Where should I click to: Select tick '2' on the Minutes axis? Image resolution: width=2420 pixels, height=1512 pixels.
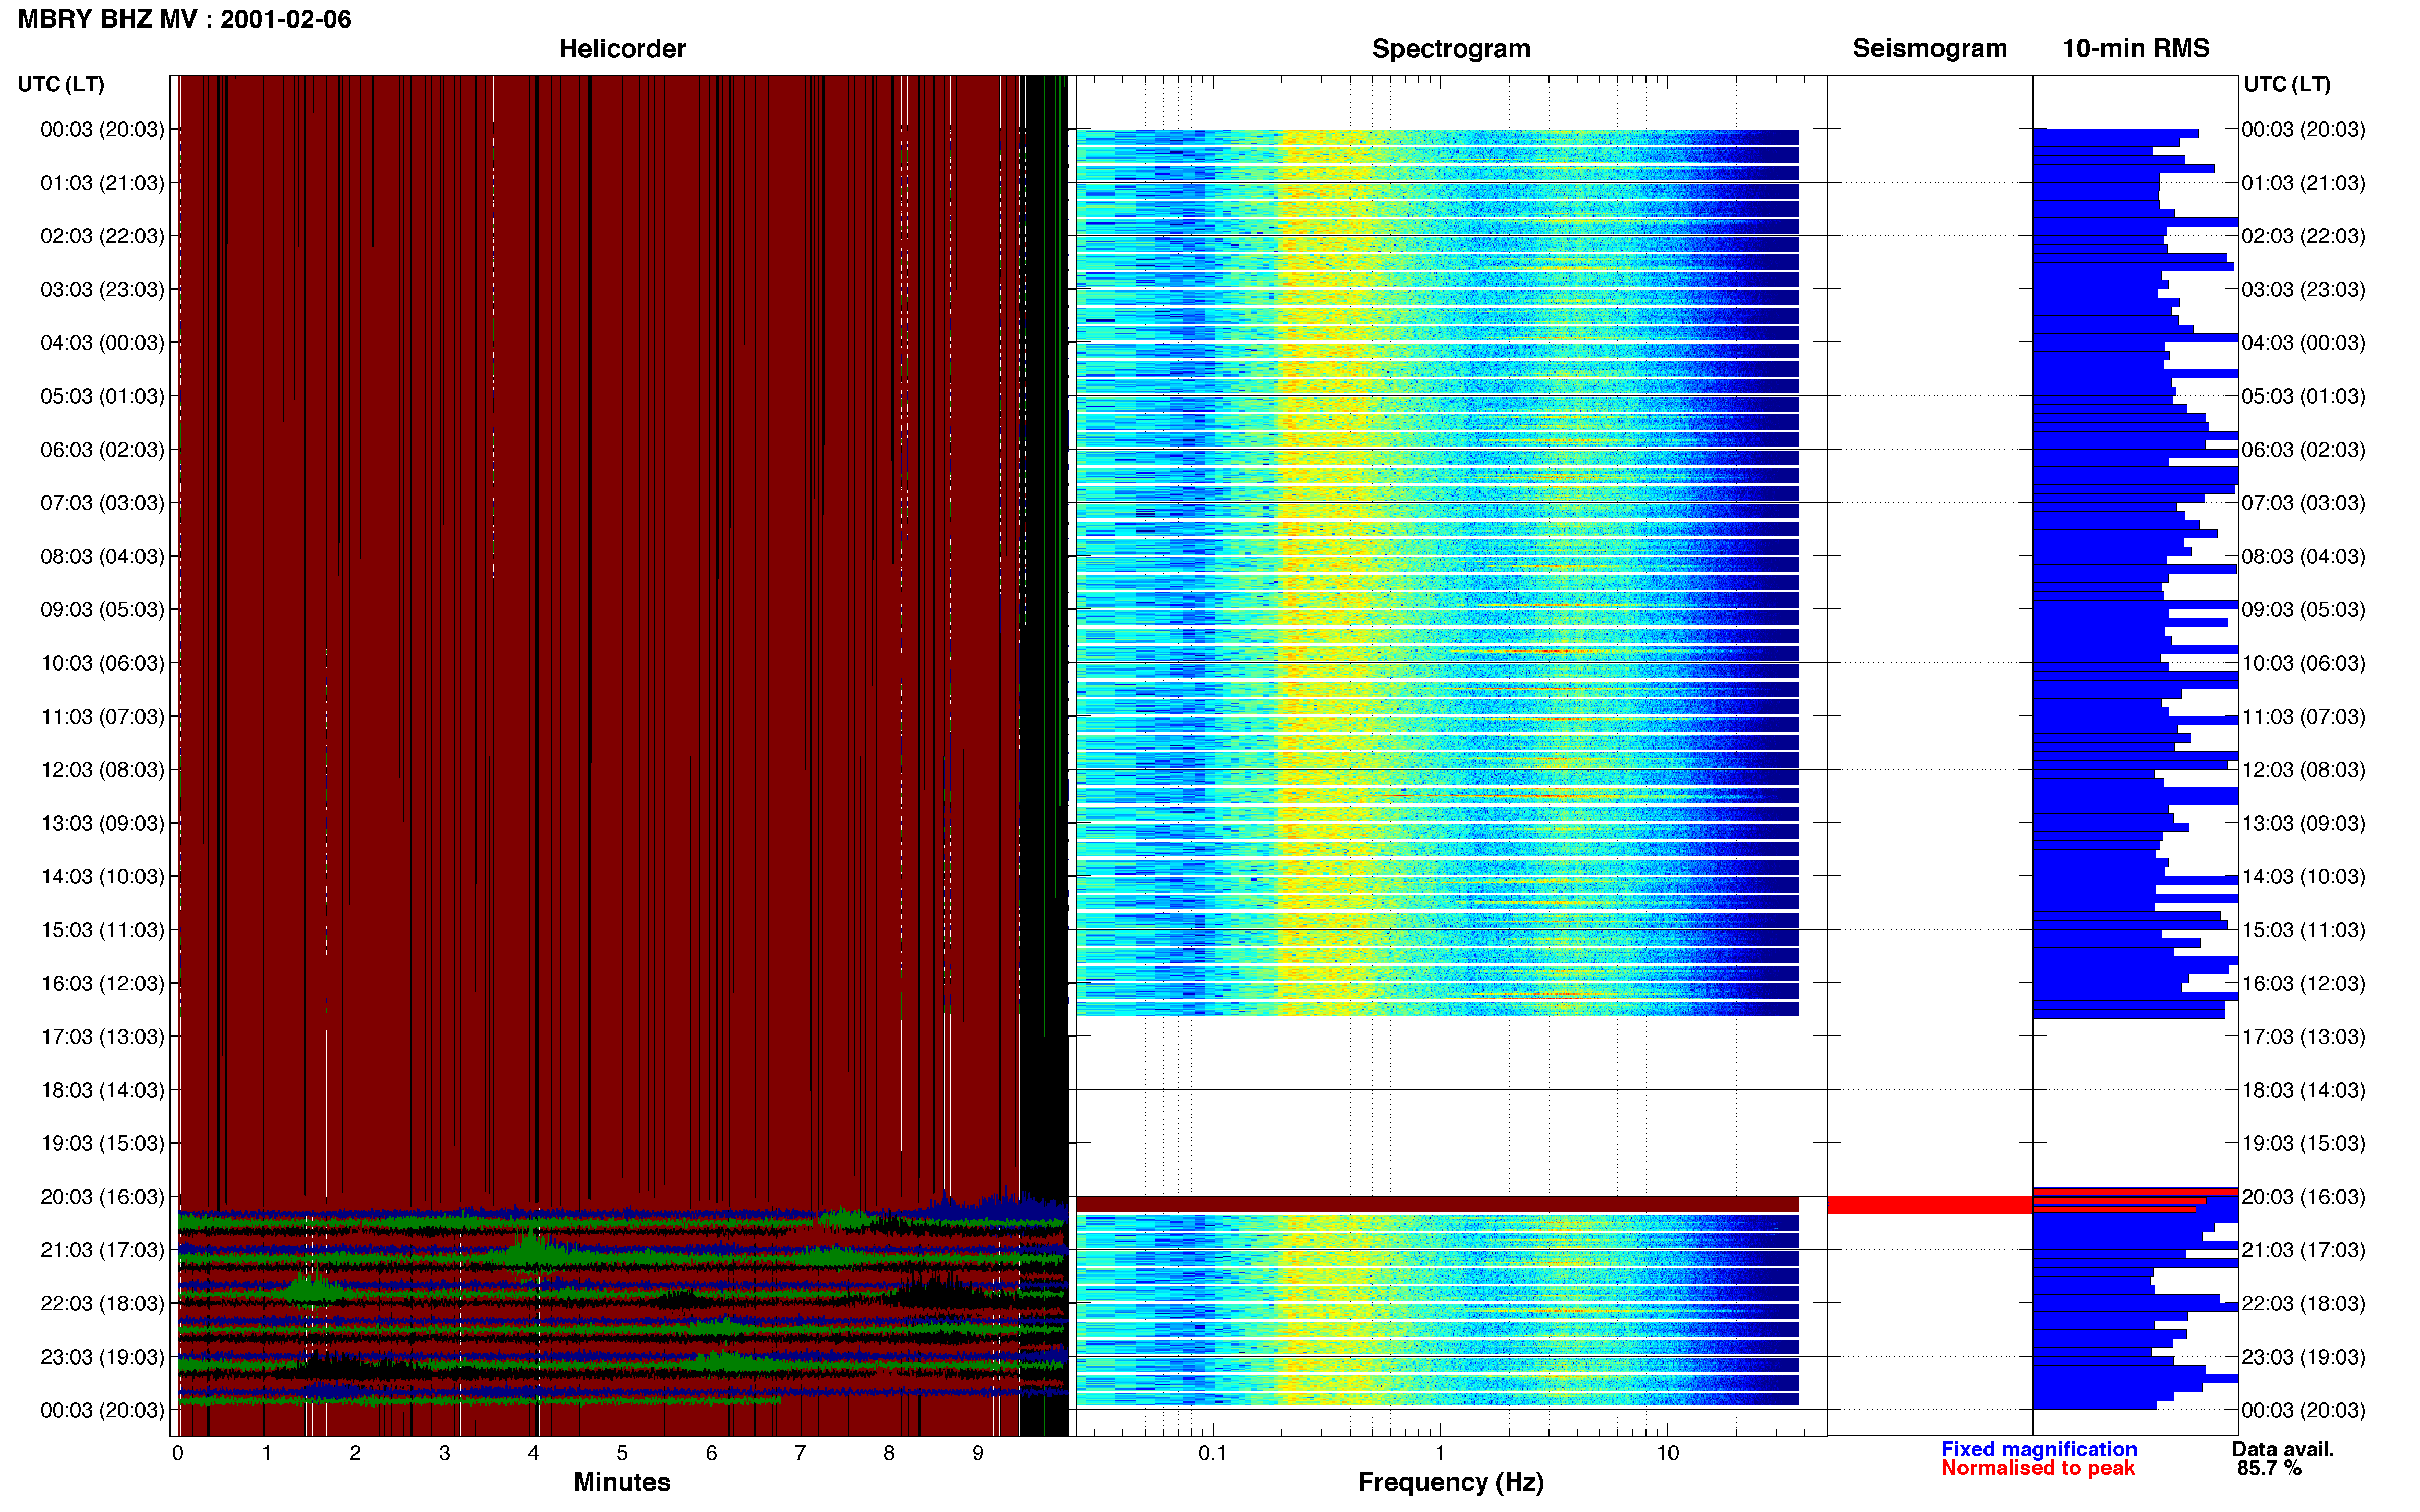coord(355,1454)
